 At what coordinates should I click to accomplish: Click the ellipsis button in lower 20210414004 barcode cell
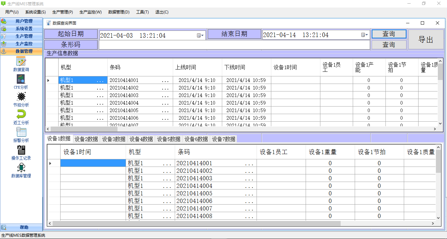click(249, 186)
